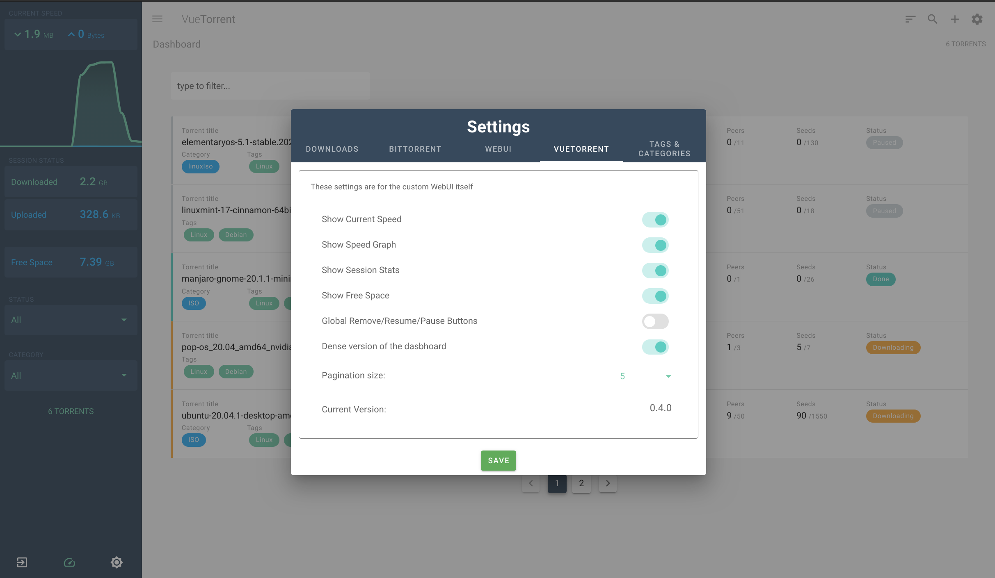Click the type to filter field
The image size is (995, 578).
pos(270,86)
